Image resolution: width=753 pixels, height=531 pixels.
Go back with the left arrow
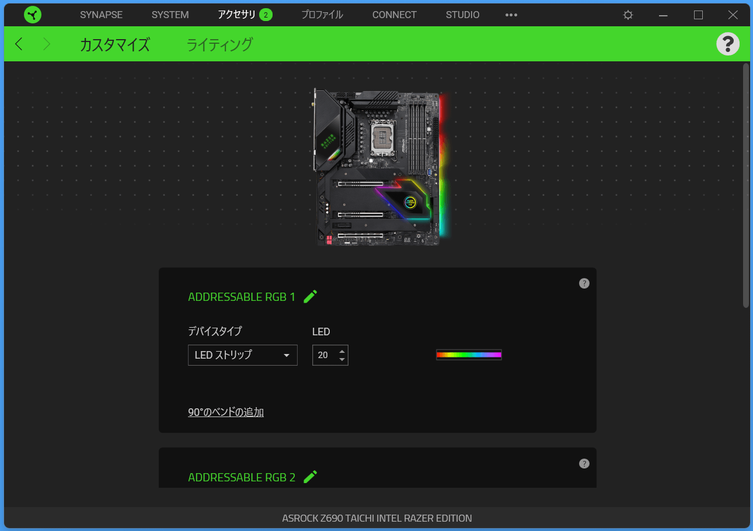19,44
